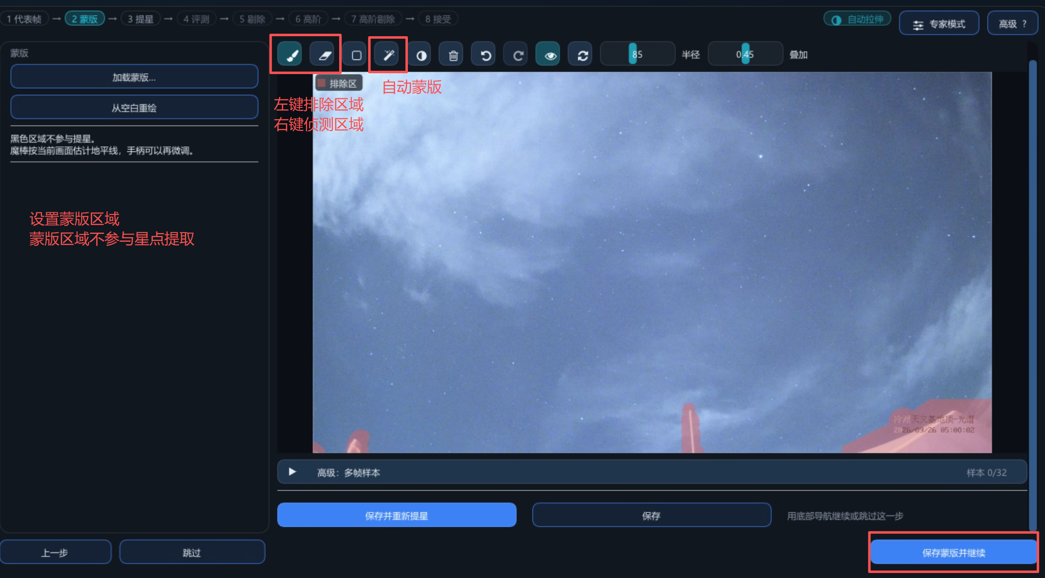
Task: Click the sky image preview canvas
Action: (x=652, y=262)
